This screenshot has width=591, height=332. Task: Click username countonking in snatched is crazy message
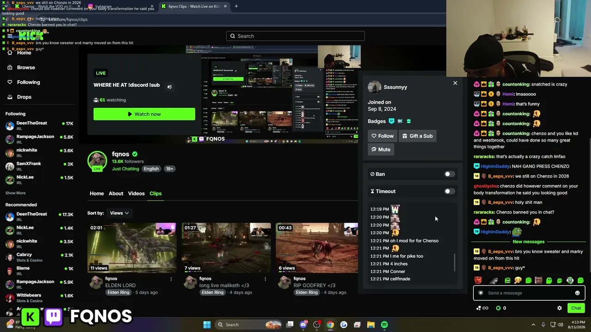(x=516, y=84)
